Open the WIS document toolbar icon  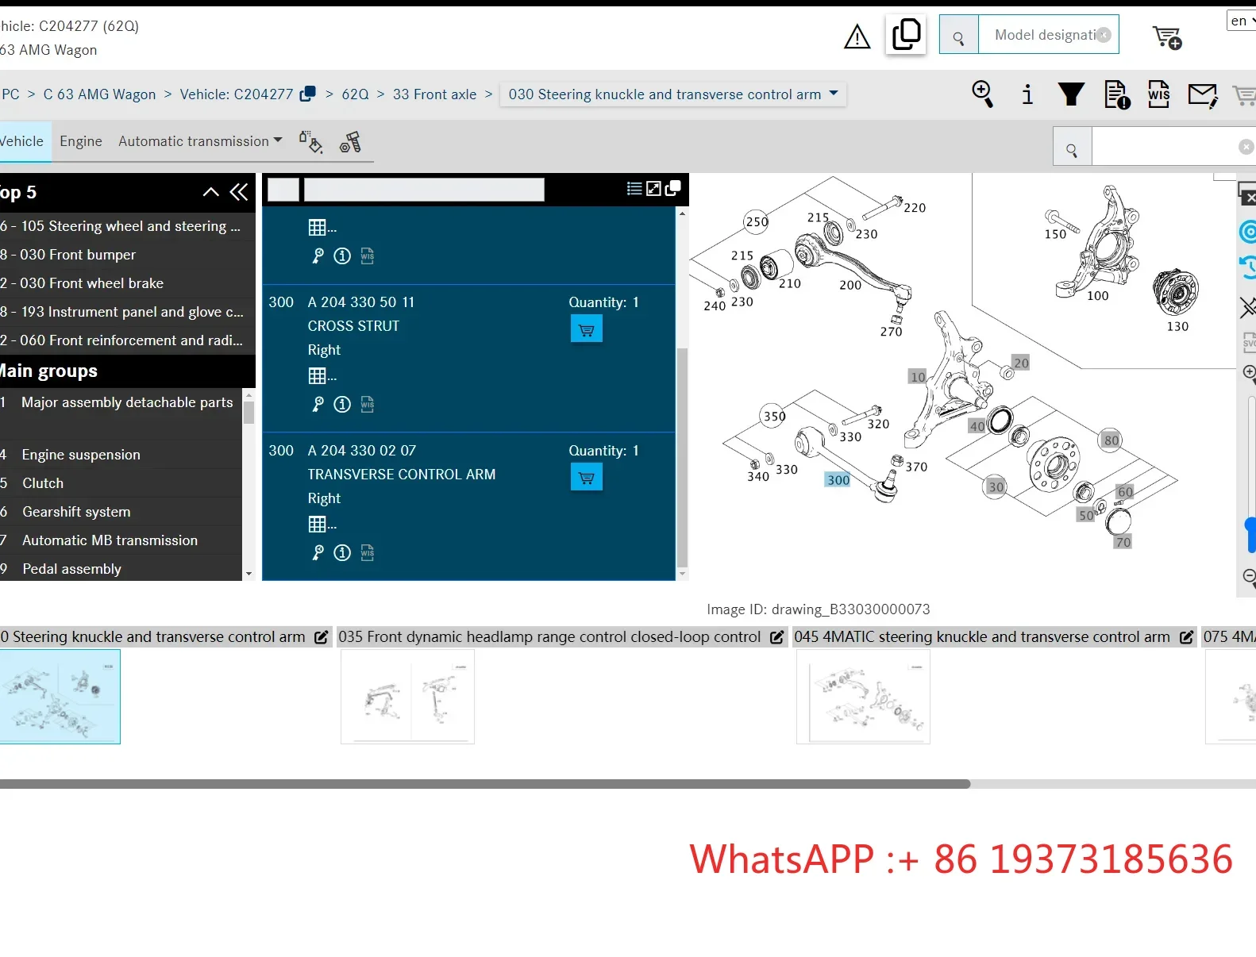pos(1159,94)
